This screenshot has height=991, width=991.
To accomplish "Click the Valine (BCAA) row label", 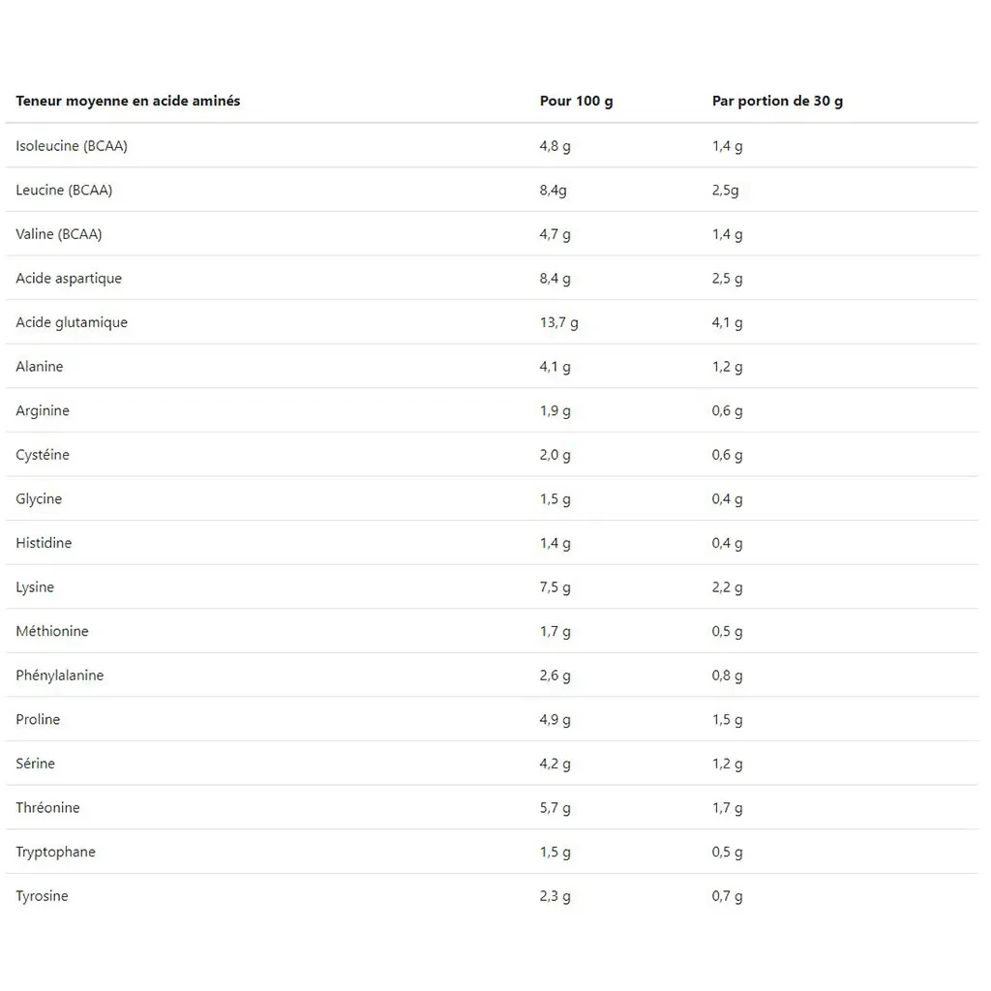I will [x=59, y=234].
